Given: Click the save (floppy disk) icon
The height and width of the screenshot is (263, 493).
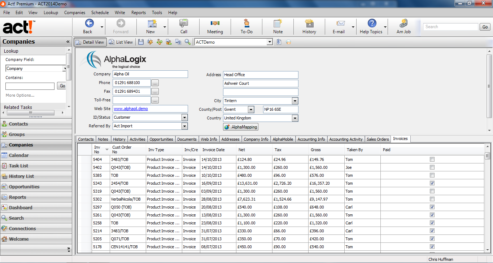Looking at the screenshot, I should click(141, 42).
